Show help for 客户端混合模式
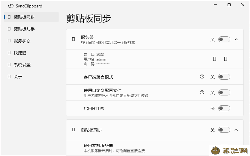Viewport: 250px width, 156px height. pos(202,77)
